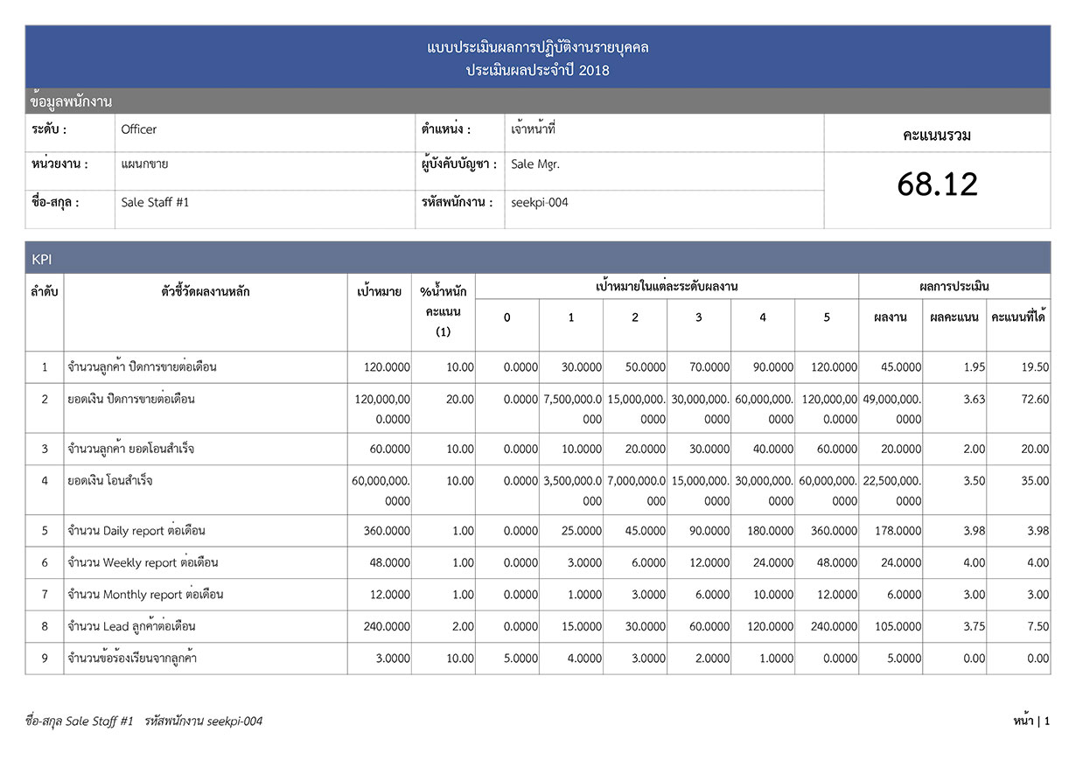Click the ผลงาน column header

pos(891,317)
